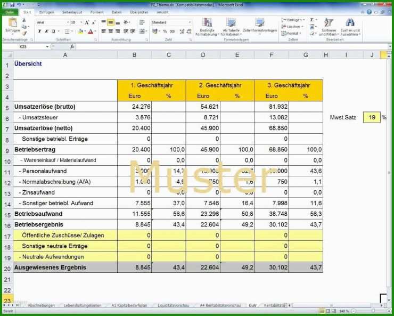This screenshot has width=394, height=316.
Task: Click the text orientation icon
Action: click(x=126, y=22)
